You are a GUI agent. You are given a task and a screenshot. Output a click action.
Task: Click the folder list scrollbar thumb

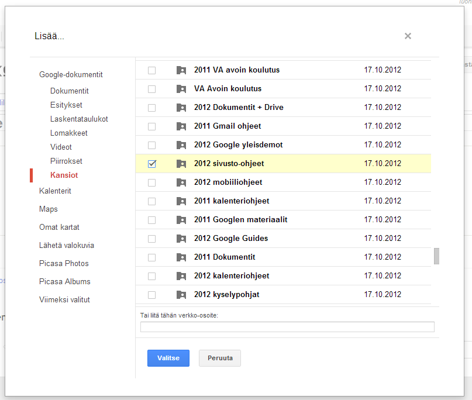[436, 256]
